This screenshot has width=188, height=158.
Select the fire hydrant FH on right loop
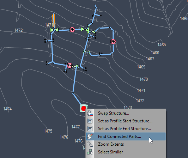[x=113, y=42]
